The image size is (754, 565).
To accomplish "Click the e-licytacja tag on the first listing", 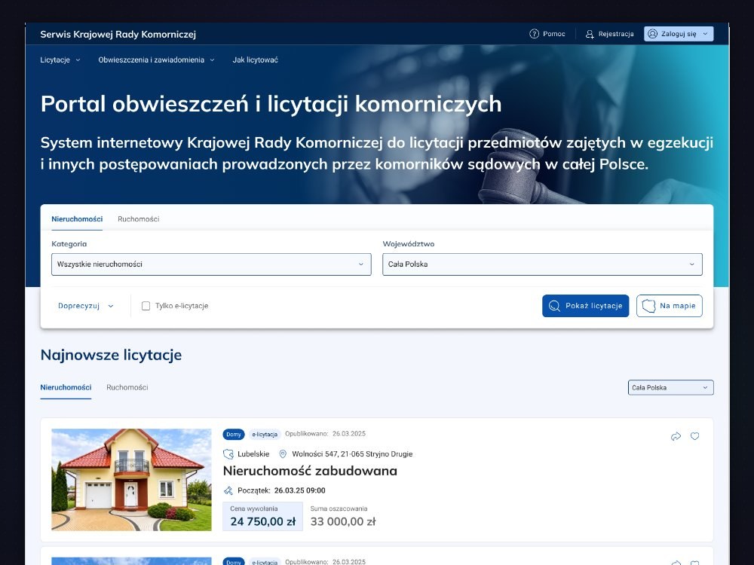I will 265,435.
